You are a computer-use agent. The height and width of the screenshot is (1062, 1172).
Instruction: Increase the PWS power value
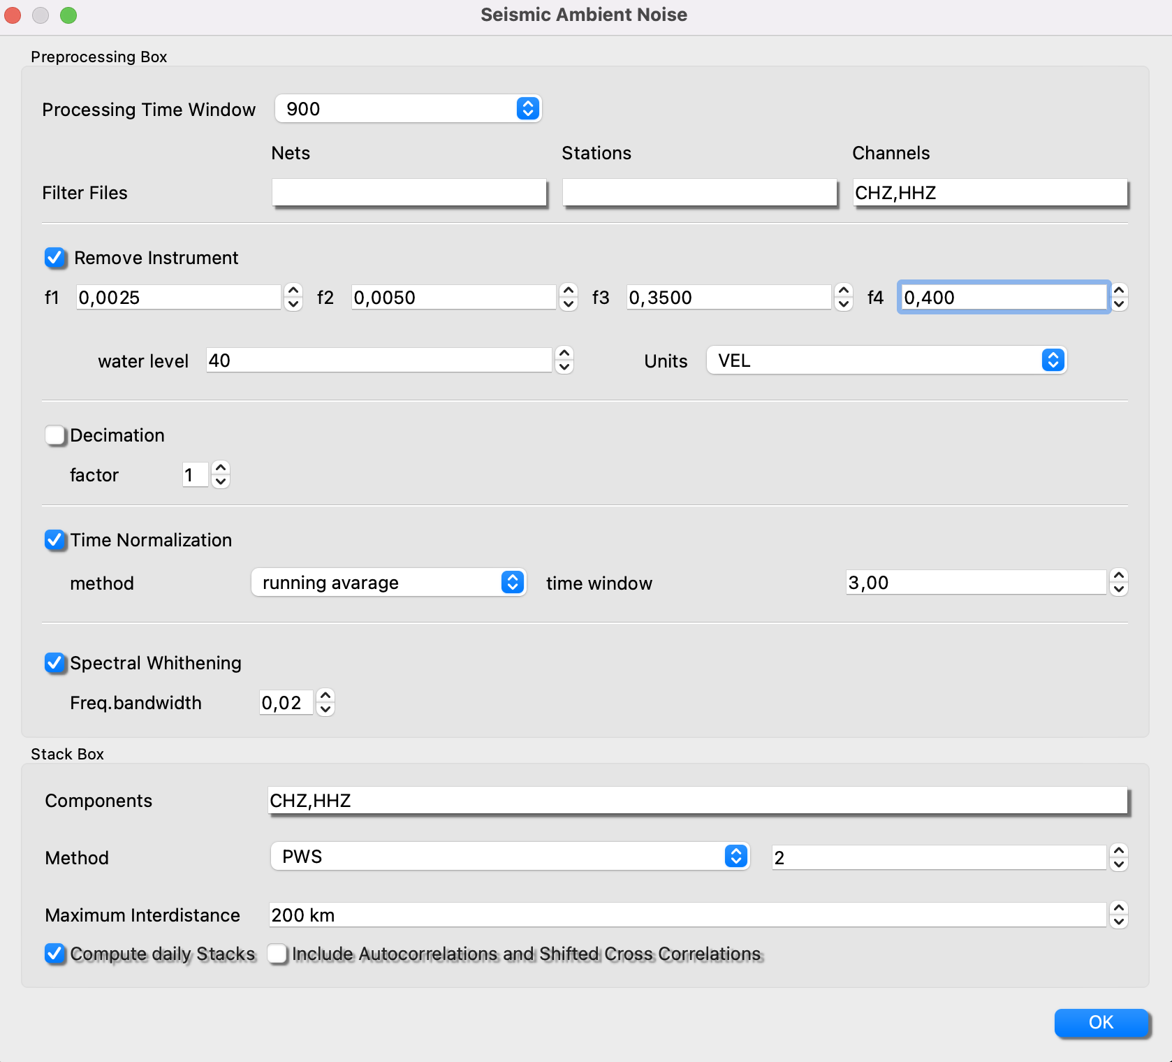(1119, 850)
